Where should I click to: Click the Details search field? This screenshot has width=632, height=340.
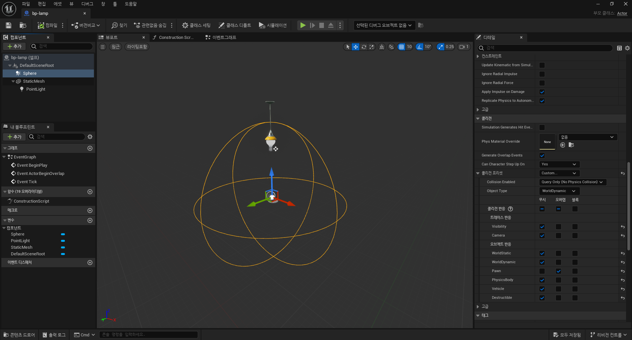pos(545,48)
